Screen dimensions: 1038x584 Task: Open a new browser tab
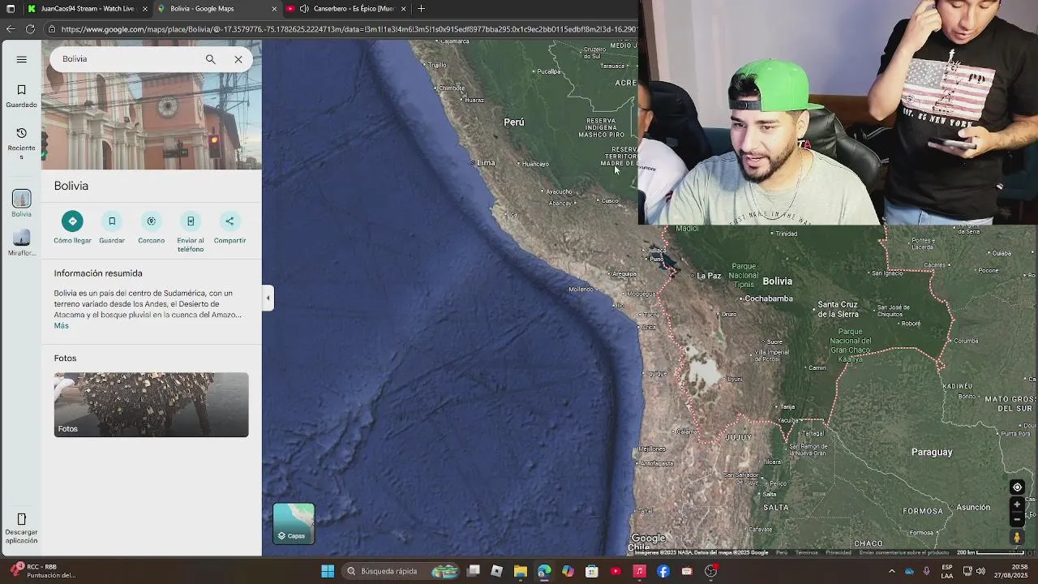[421, 9]
